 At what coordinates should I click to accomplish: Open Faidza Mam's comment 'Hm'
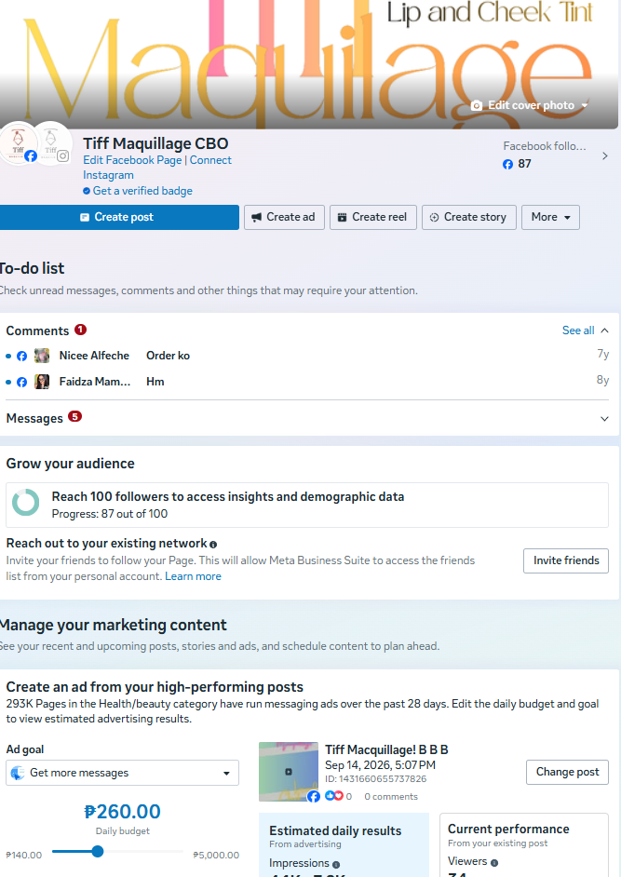pos(307,382)
